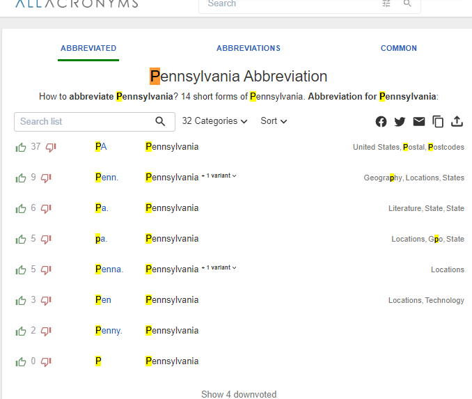Share the list on Twitter
Screen dimensions: 472x399
(400, 122)
